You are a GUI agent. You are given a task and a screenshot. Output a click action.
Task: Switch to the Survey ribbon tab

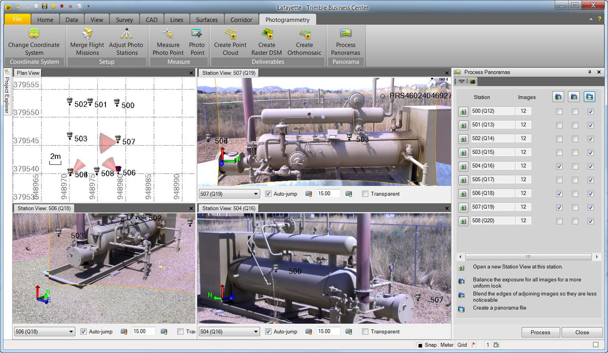click(x=124, y=20)
